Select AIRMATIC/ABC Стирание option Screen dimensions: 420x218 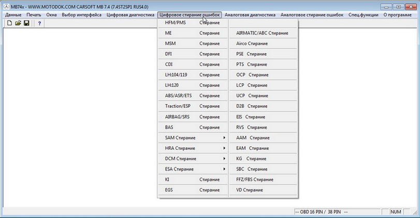pyautogui.click(x=262, y=33)
